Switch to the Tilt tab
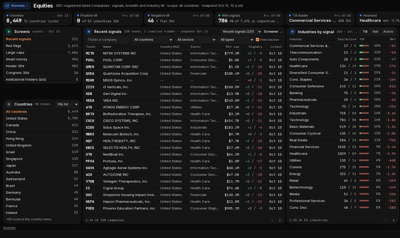Viewport: 400px width, 238px height. (365, 32)
